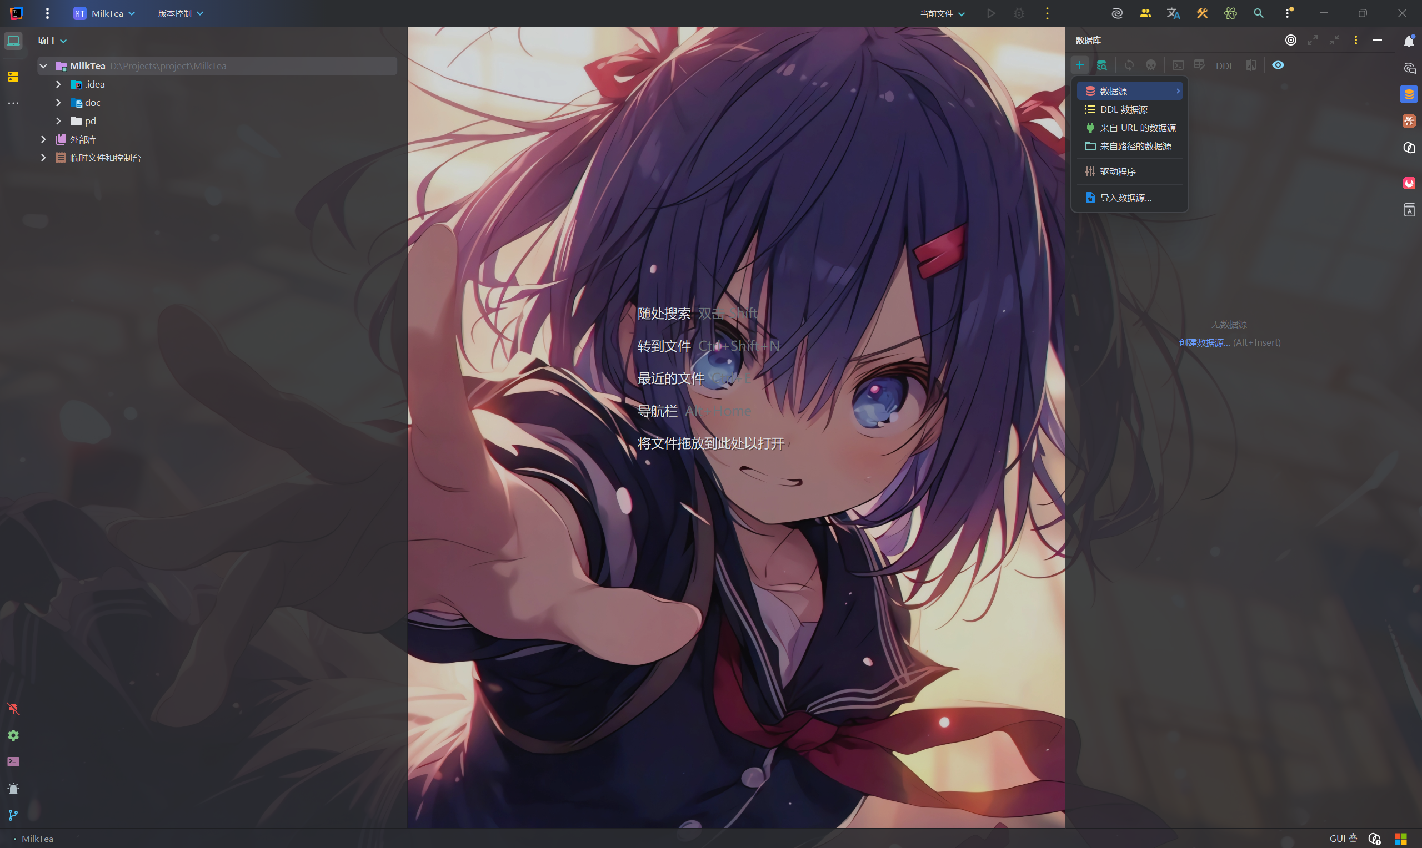The image size is (1422, 848).
Task: Click the database Refresh icon
Action: [x=1129, y=65]
